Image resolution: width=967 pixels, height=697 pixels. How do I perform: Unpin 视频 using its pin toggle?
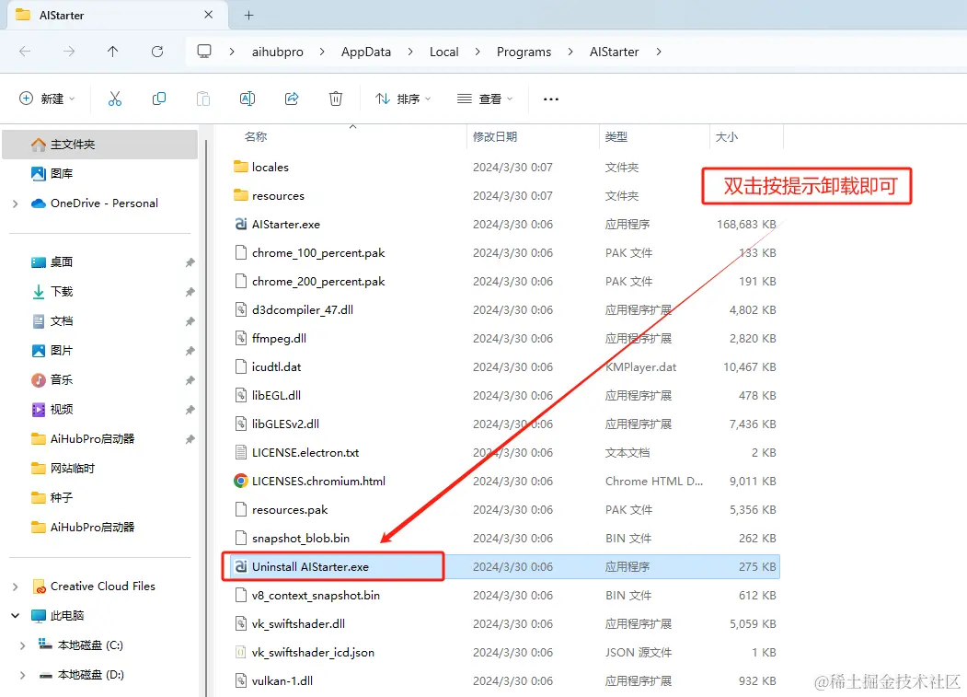pyautogui.click(x=188, y=409)
